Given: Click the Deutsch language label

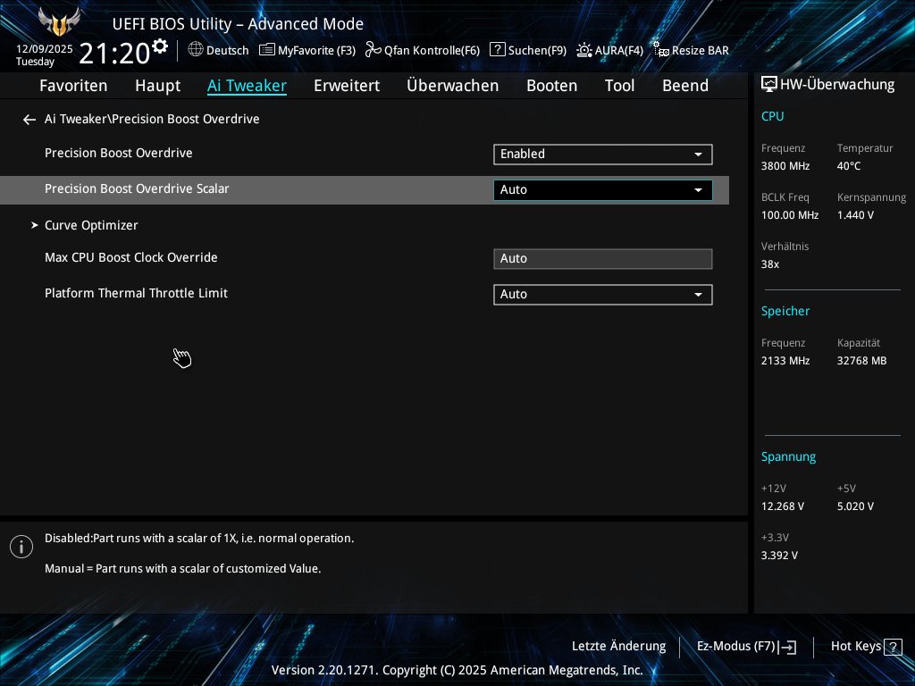Looking at the screenshot, I should coord(228,50).
